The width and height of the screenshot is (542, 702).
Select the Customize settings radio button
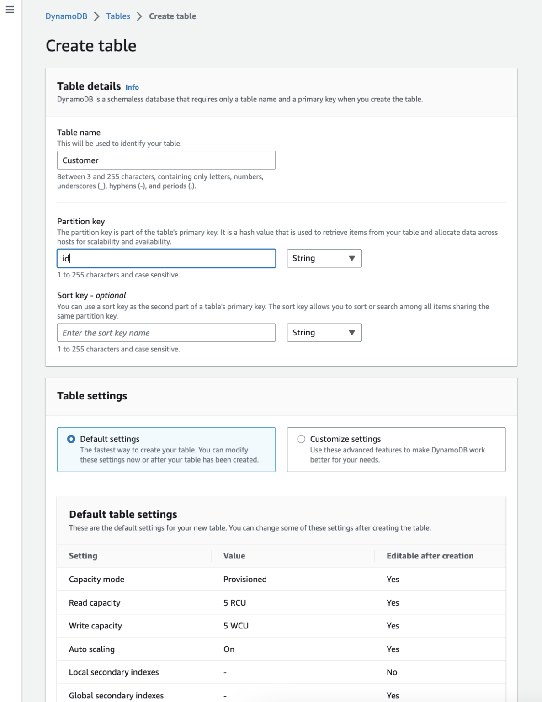pos(301,439)
